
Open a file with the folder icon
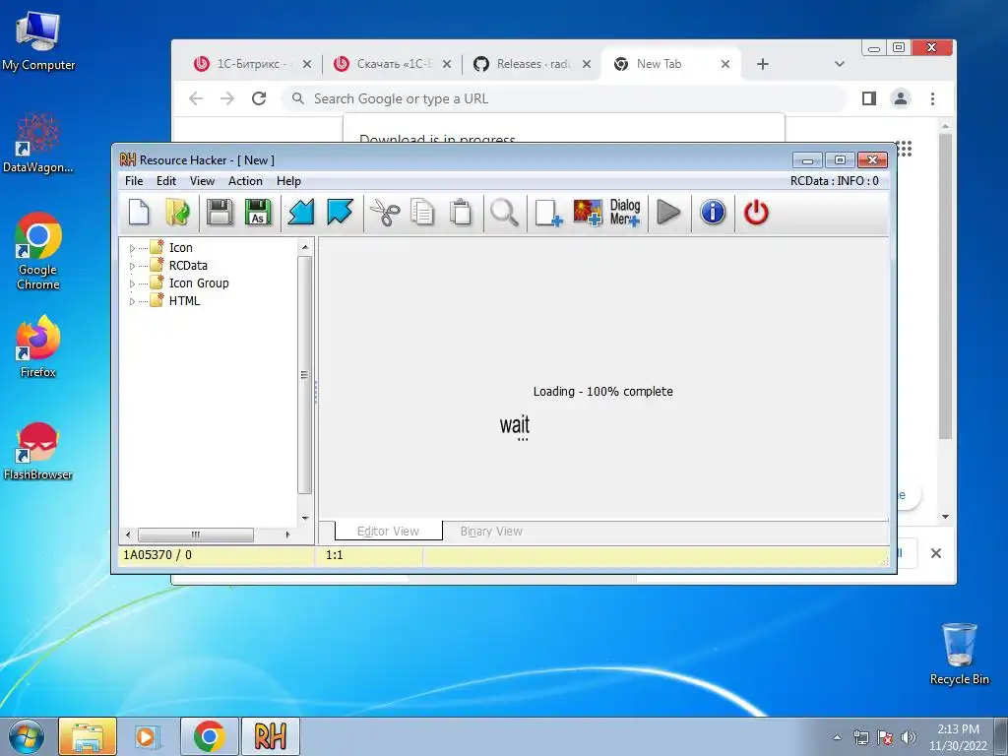[x=178, y=213]
